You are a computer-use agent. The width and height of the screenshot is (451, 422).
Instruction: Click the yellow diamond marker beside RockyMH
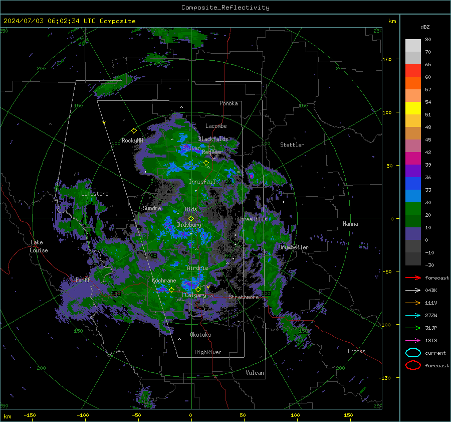coord(134,131)
